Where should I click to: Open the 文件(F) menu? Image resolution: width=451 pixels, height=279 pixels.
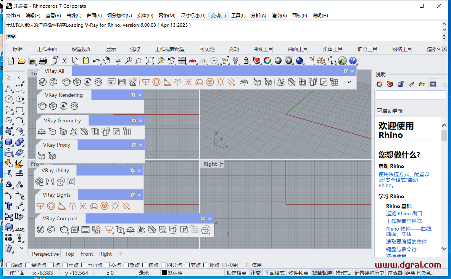(x=13, y=16)
